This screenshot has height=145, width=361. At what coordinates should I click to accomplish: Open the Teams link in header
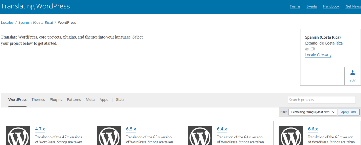tap(295, 6)
